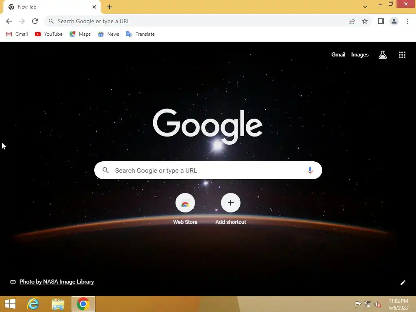Open File Explorer from the taskbar

coord(58,304)
